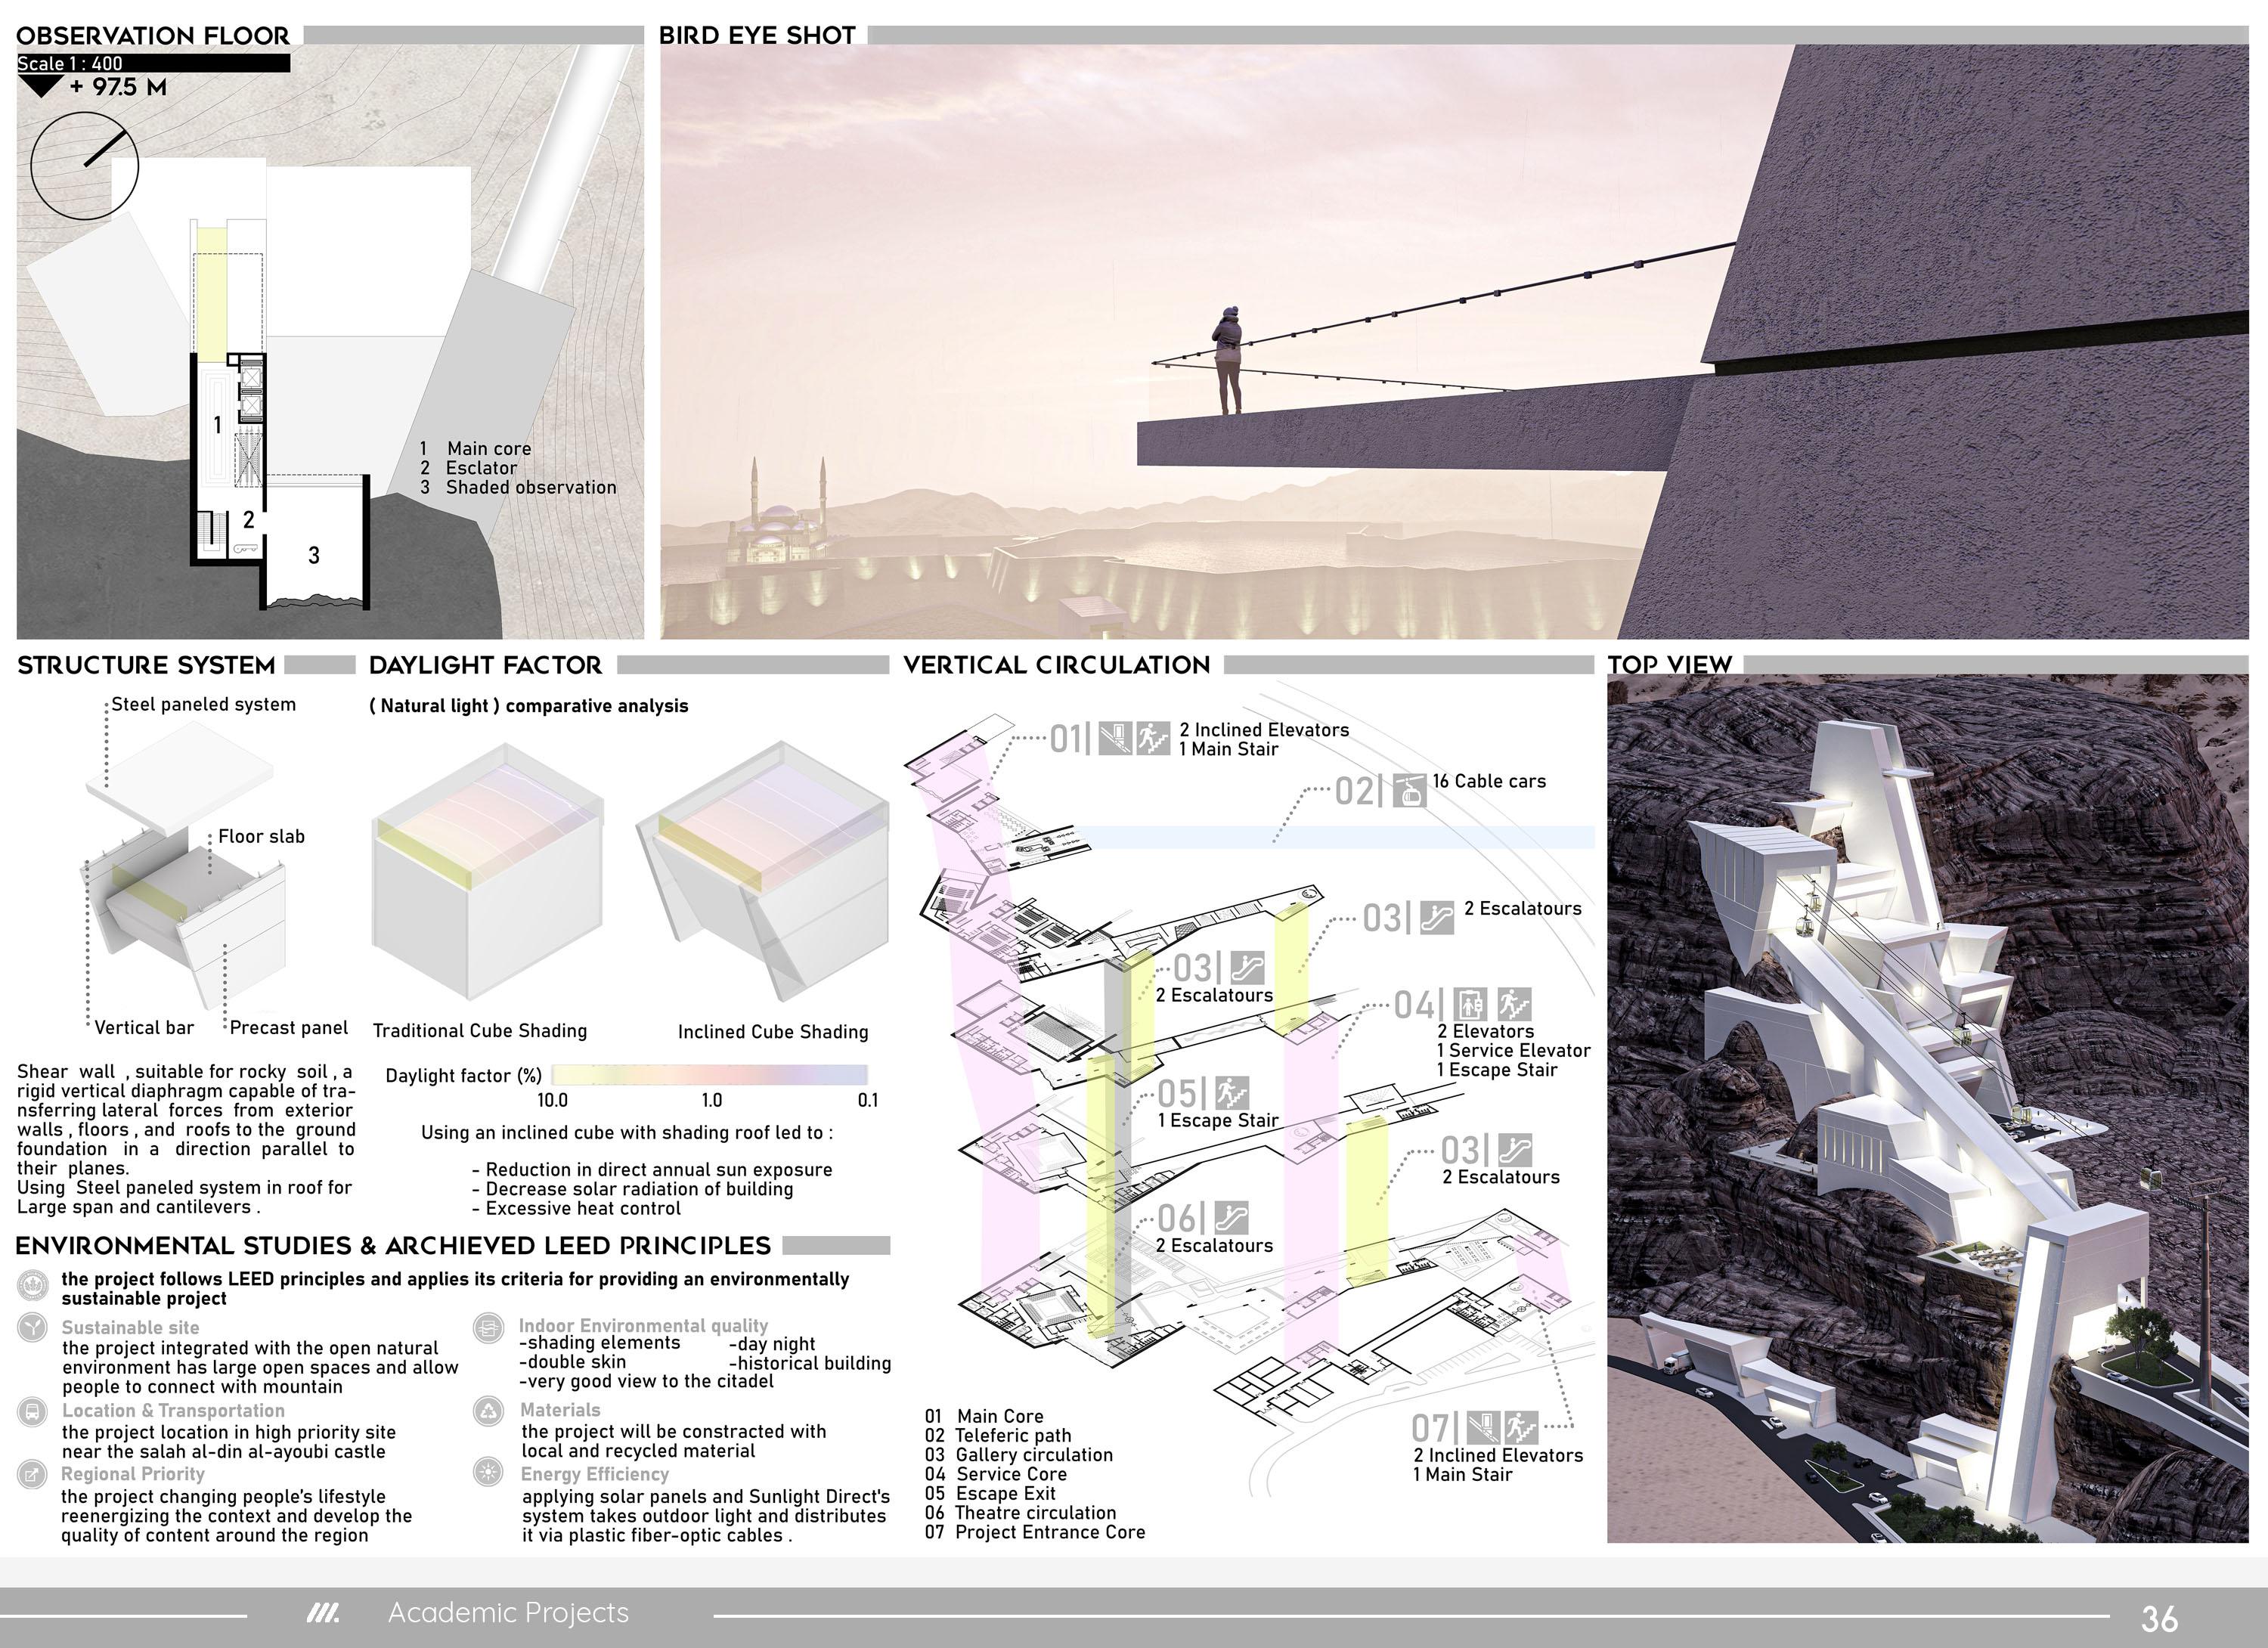Viewport: 2268px width, 1648px height.
Task: Click the cable car icon beside 02
Action: (x=1409, y=791)
